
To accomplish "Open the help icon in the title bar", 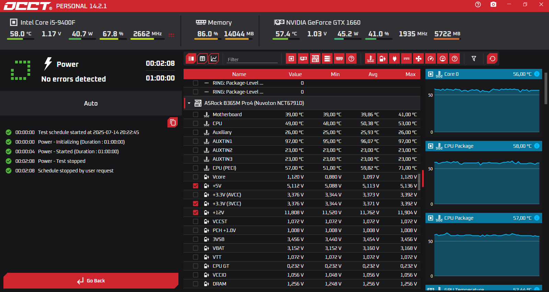I will (x=478, y=4).
